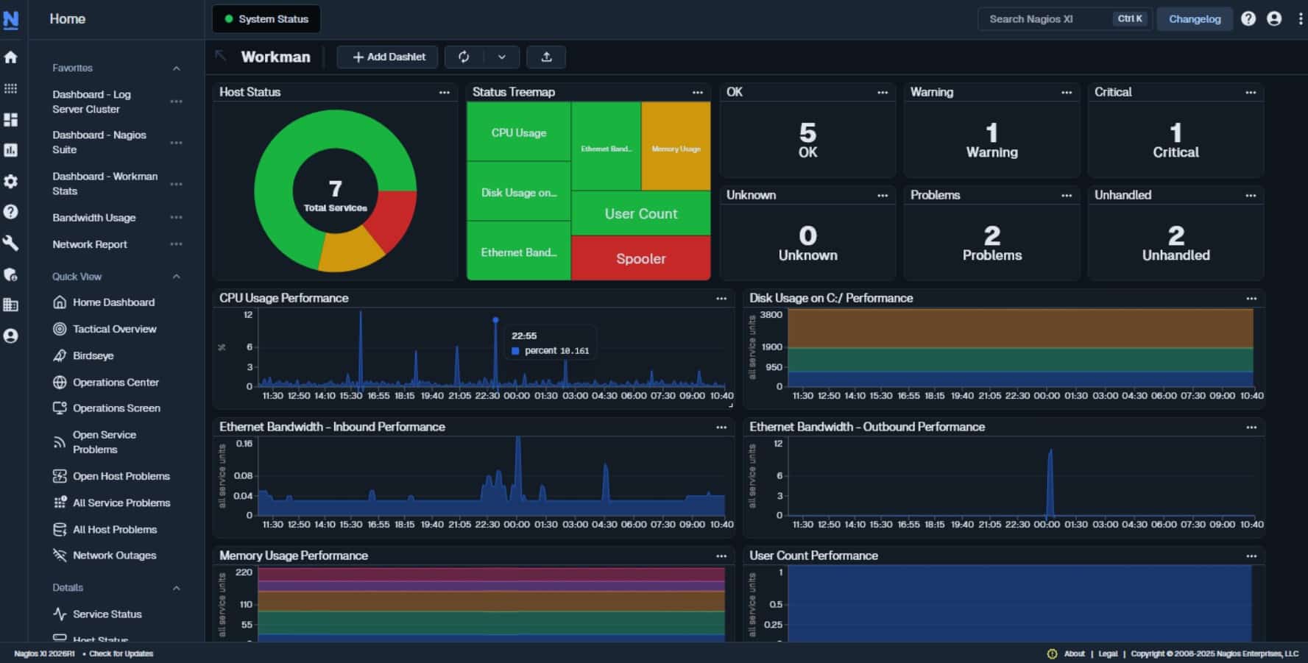This screenshot has height=663, width=1308.
Task: Open the Host Status dashlet options menu
Action: coord(445,93)
